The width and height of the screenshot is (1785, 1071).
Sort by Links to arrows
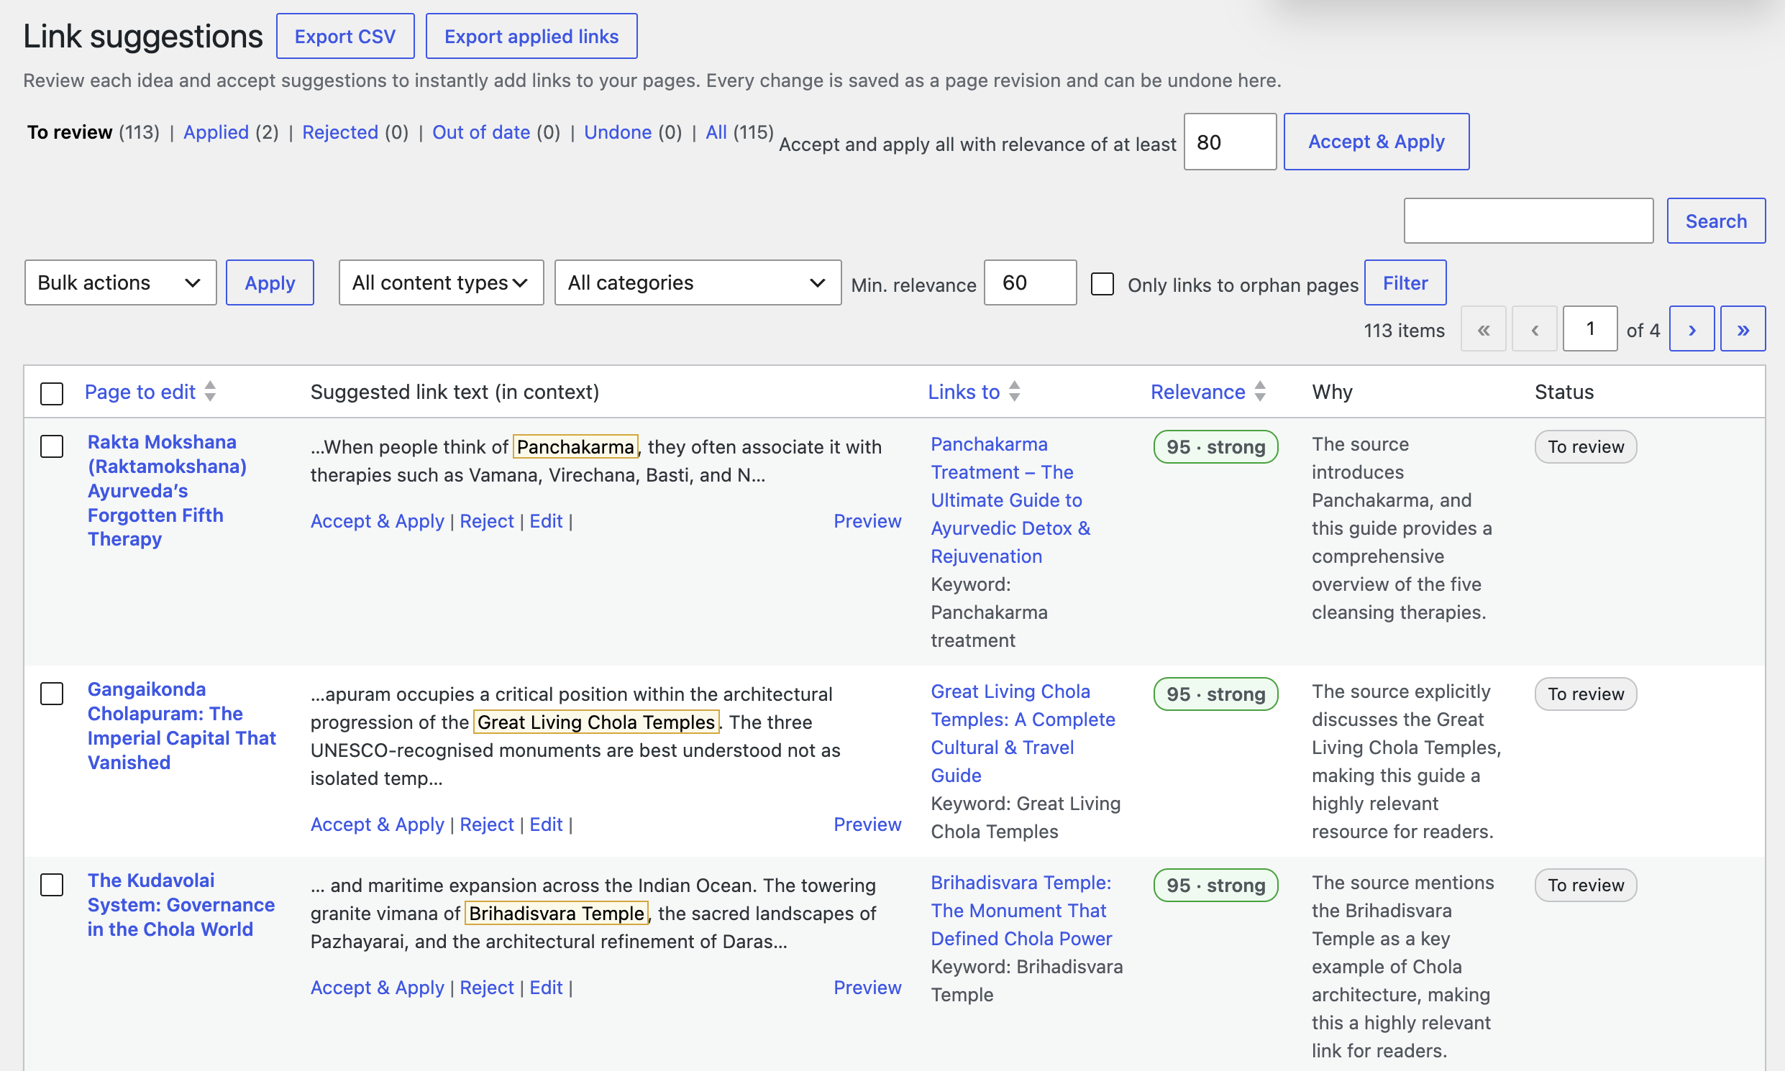[1015, 391]
